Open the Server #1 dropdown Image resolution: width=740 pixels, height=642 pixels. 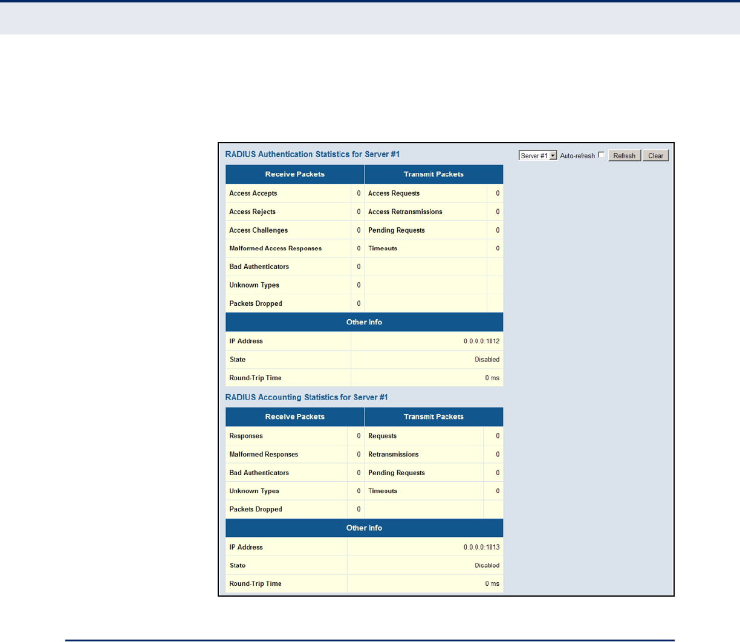537,155
